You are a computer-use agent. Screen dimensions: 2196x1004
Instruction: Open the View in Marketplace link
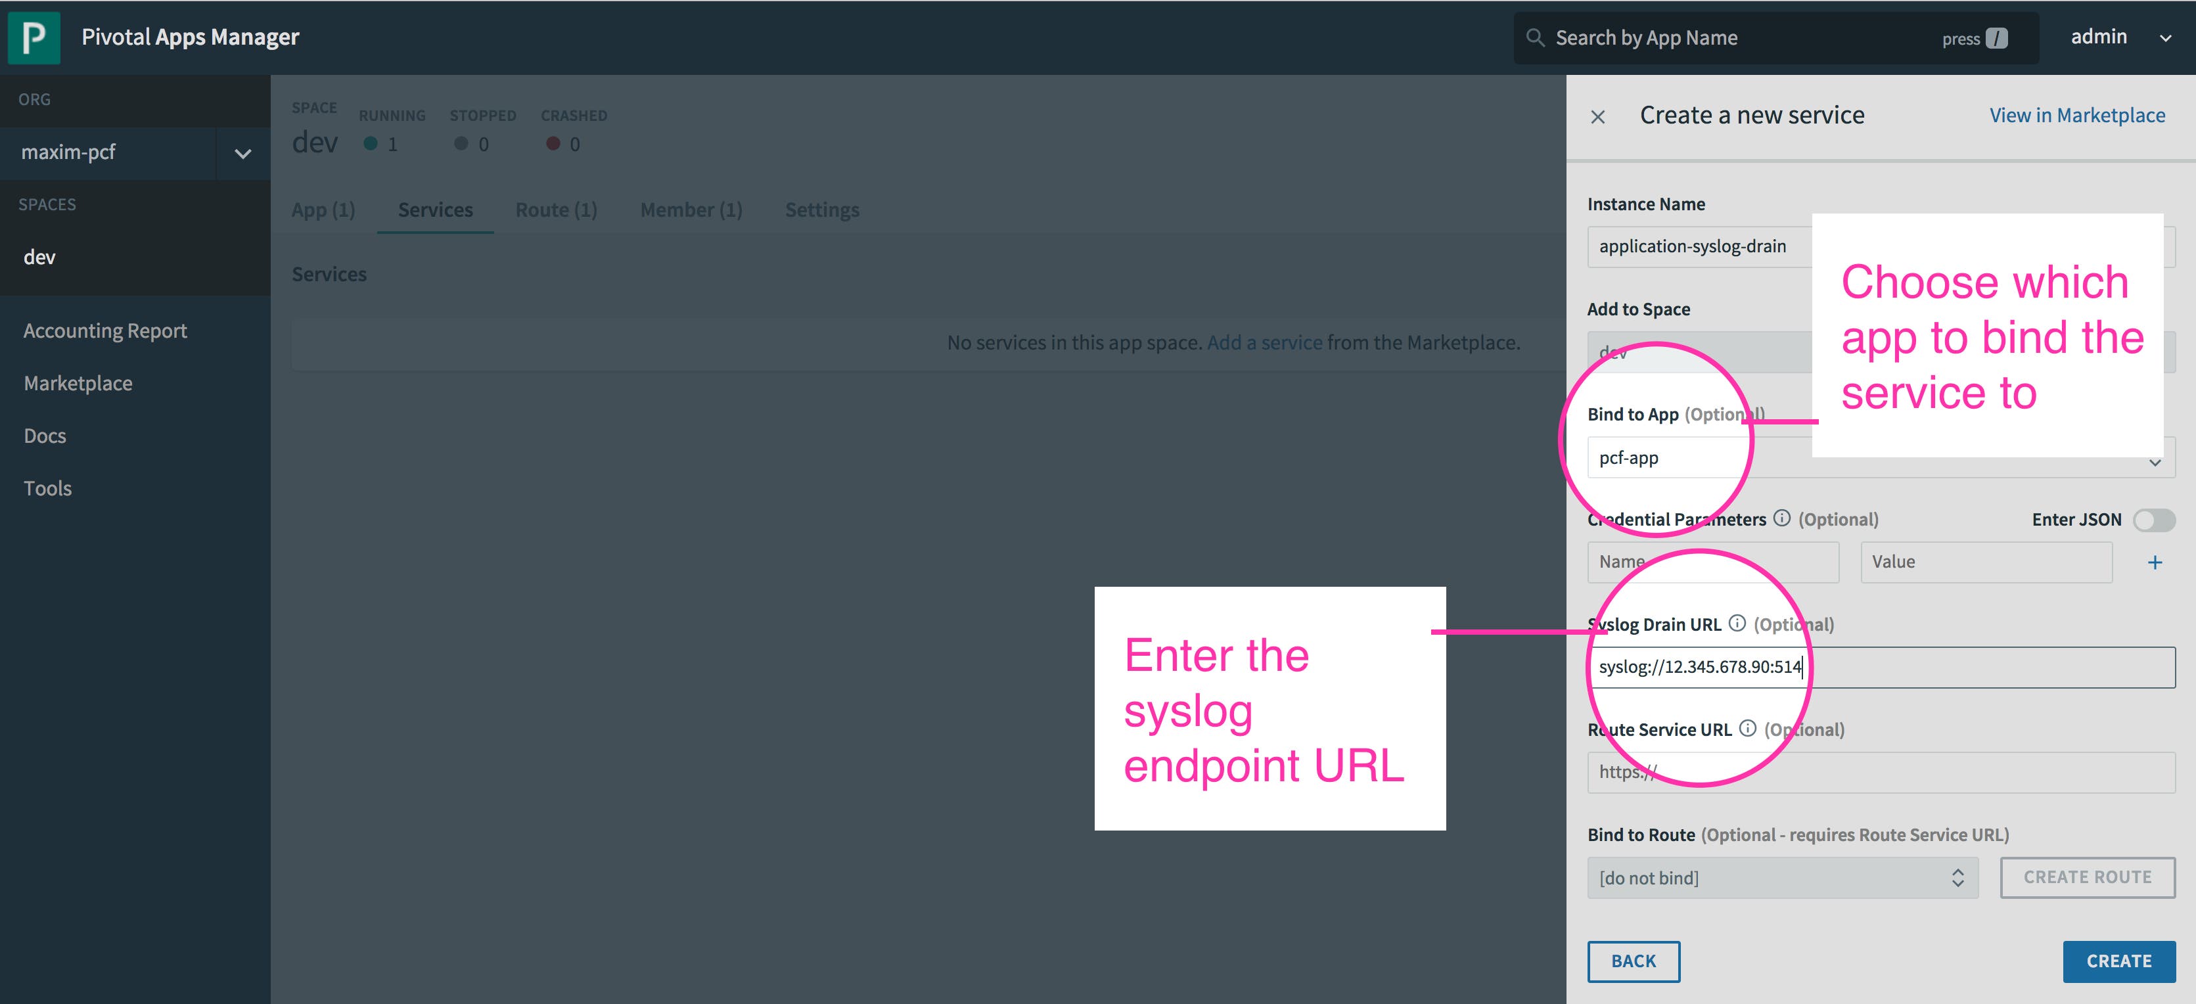(x=2076, y=116)
